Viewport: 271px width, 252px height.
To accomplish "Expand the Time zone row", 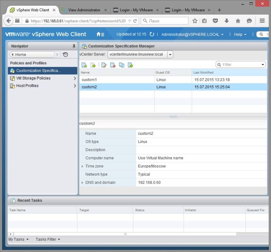I will click(x=82, y=166).
